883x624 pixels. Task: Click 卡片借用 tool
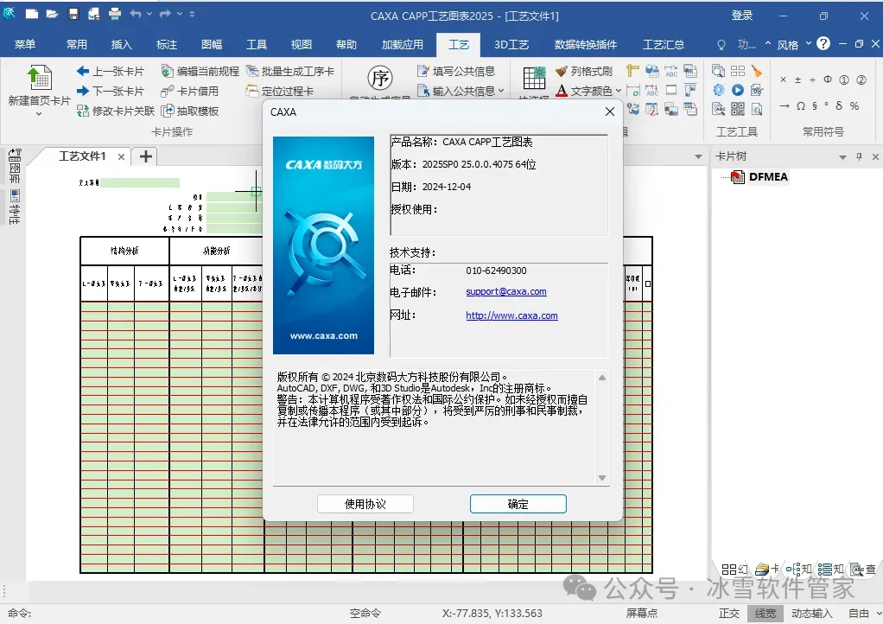pos(190,92)
